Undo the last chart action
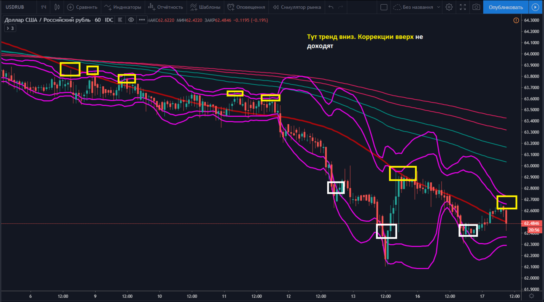 (x=331, y=7)
